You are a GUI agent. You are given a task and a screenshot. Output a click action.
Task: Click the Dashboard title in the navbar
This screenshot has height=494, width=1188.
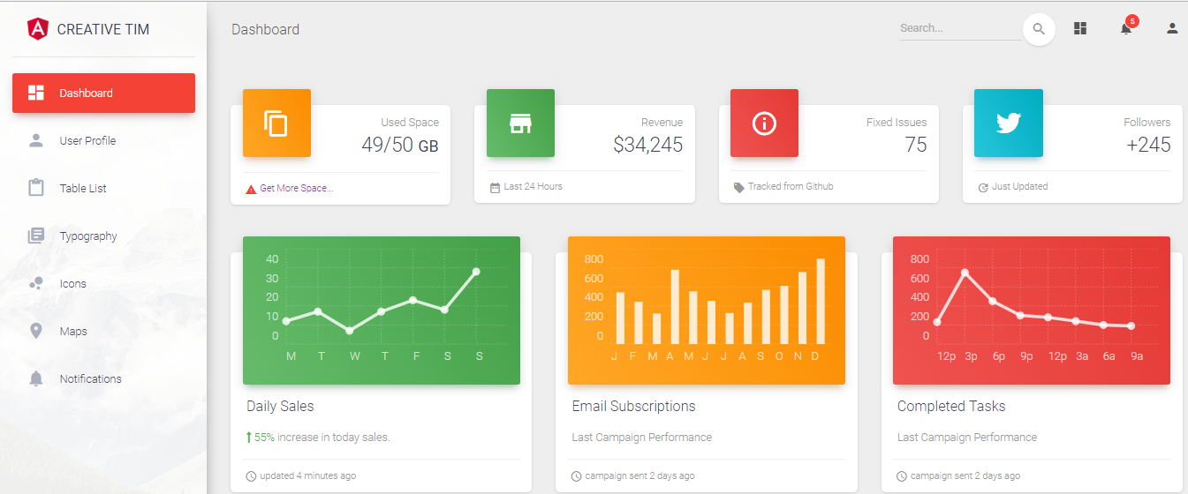click(x=265, y=29)
